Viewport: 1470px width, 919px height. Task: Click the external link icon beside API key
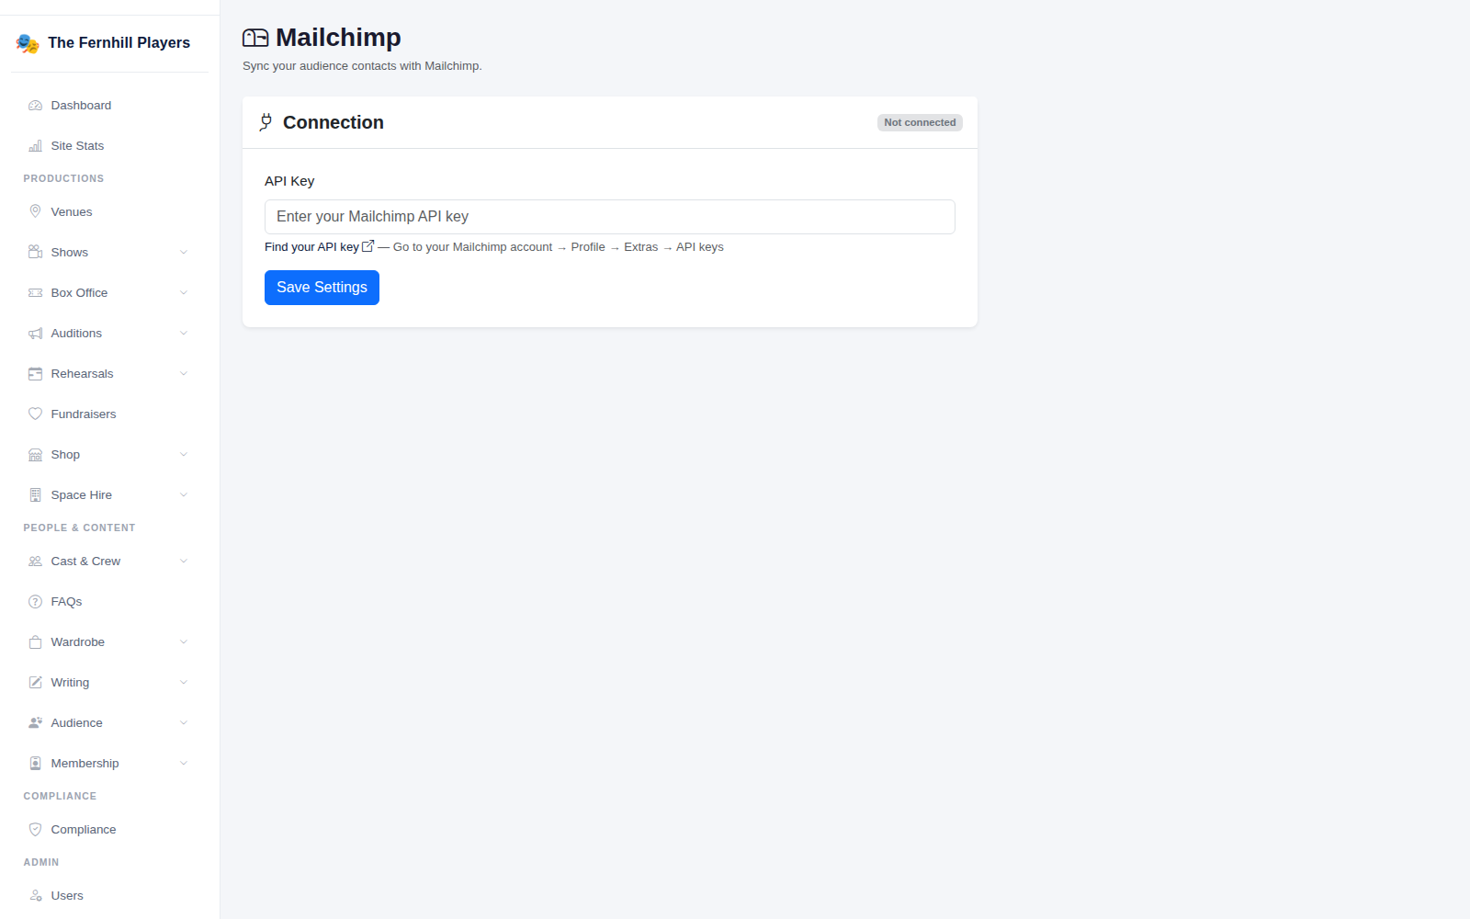coord(368,246)
